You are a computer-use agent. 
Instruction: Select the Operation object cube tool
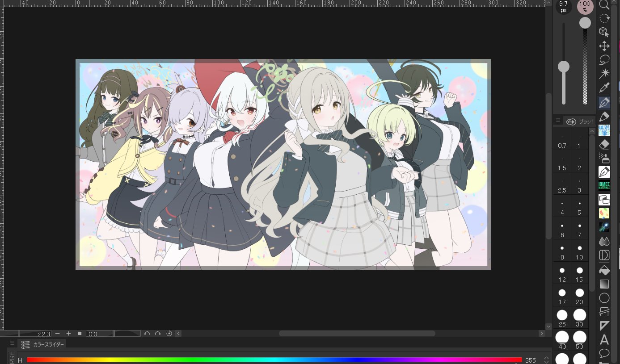click(604, 32)
